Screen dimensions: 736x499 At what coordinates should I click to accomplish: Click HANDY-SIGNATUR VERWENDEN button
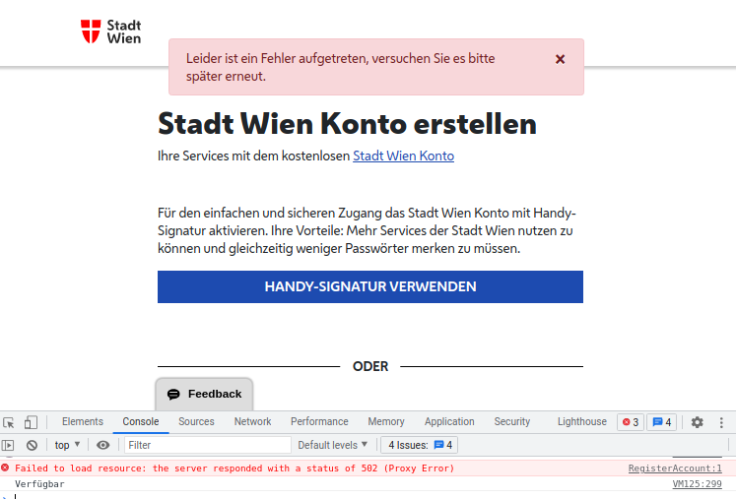tap(370, 286)
